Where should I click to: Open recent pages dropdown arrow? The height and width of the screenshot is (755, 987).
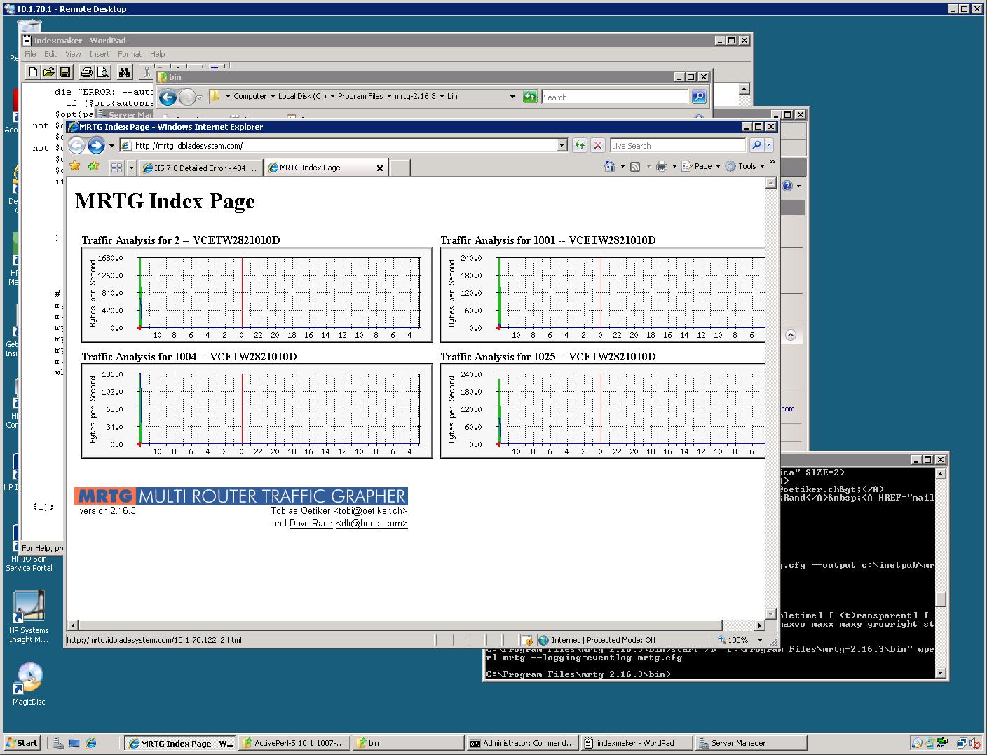111,146
